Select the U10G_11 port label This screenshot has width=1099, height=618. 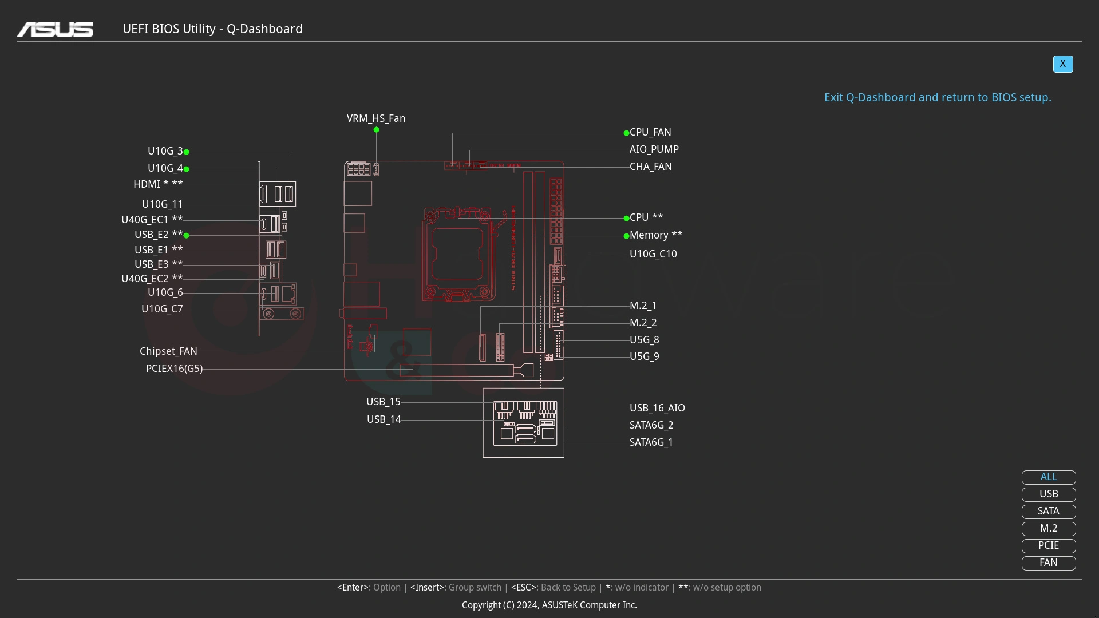click(163, 204)
